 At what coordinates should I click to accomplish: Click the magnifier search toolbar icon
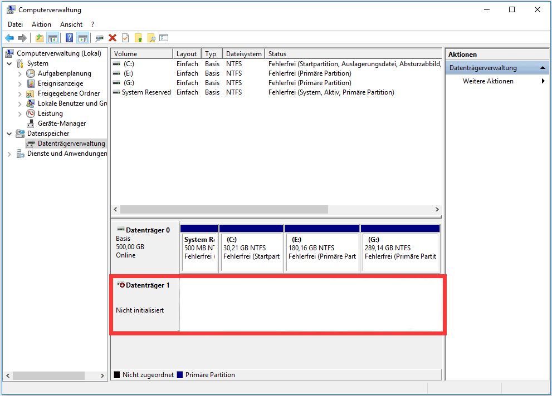151,38
